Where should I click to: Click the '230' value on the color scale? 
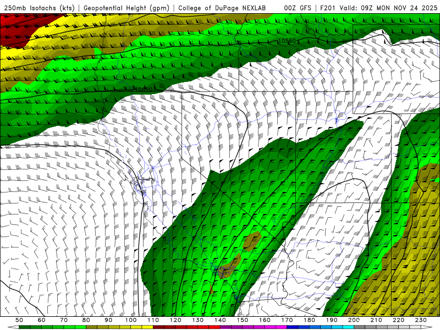point(421,320)
